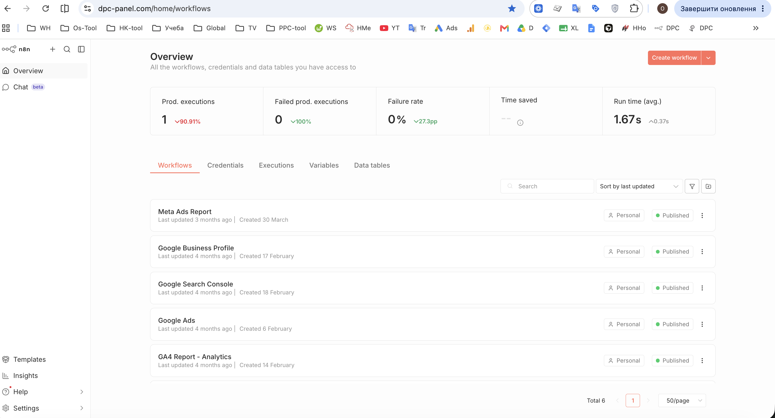Open the WH bookmarks folder
The height and width of the screenshot is (418, 775).
(x=39, y=28)
